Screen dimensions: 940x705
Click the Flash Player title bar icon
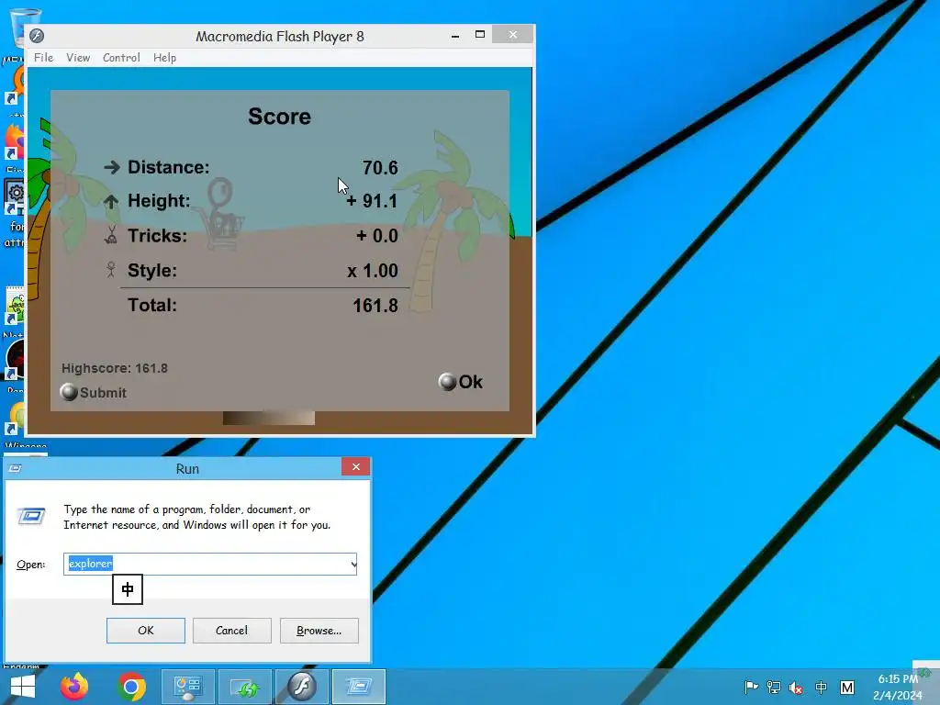(x=37, y=36)
